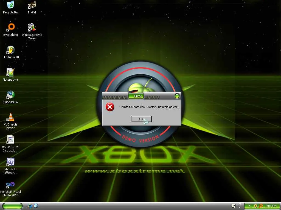Viewport: 281px width, 210px height.
Task: Select the Microsoft Visual Studio 2010 shortcut
Action: 10,189
